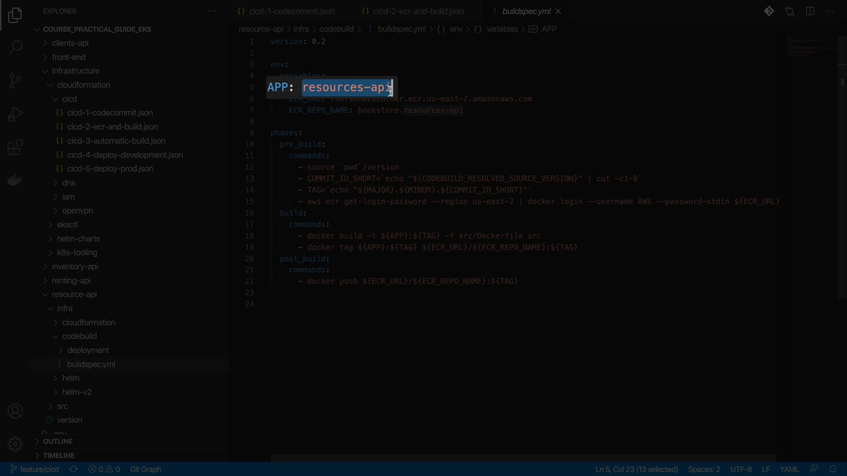Open the Source Control view icon
Viewport: 847px width, 476px height.
pyautogui.click(x=15, y=81)
